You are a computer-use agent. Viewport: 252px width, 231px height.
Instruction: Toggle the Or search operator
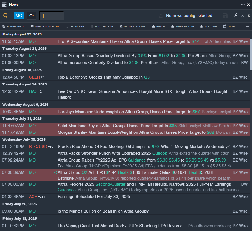tap(32, 16)
